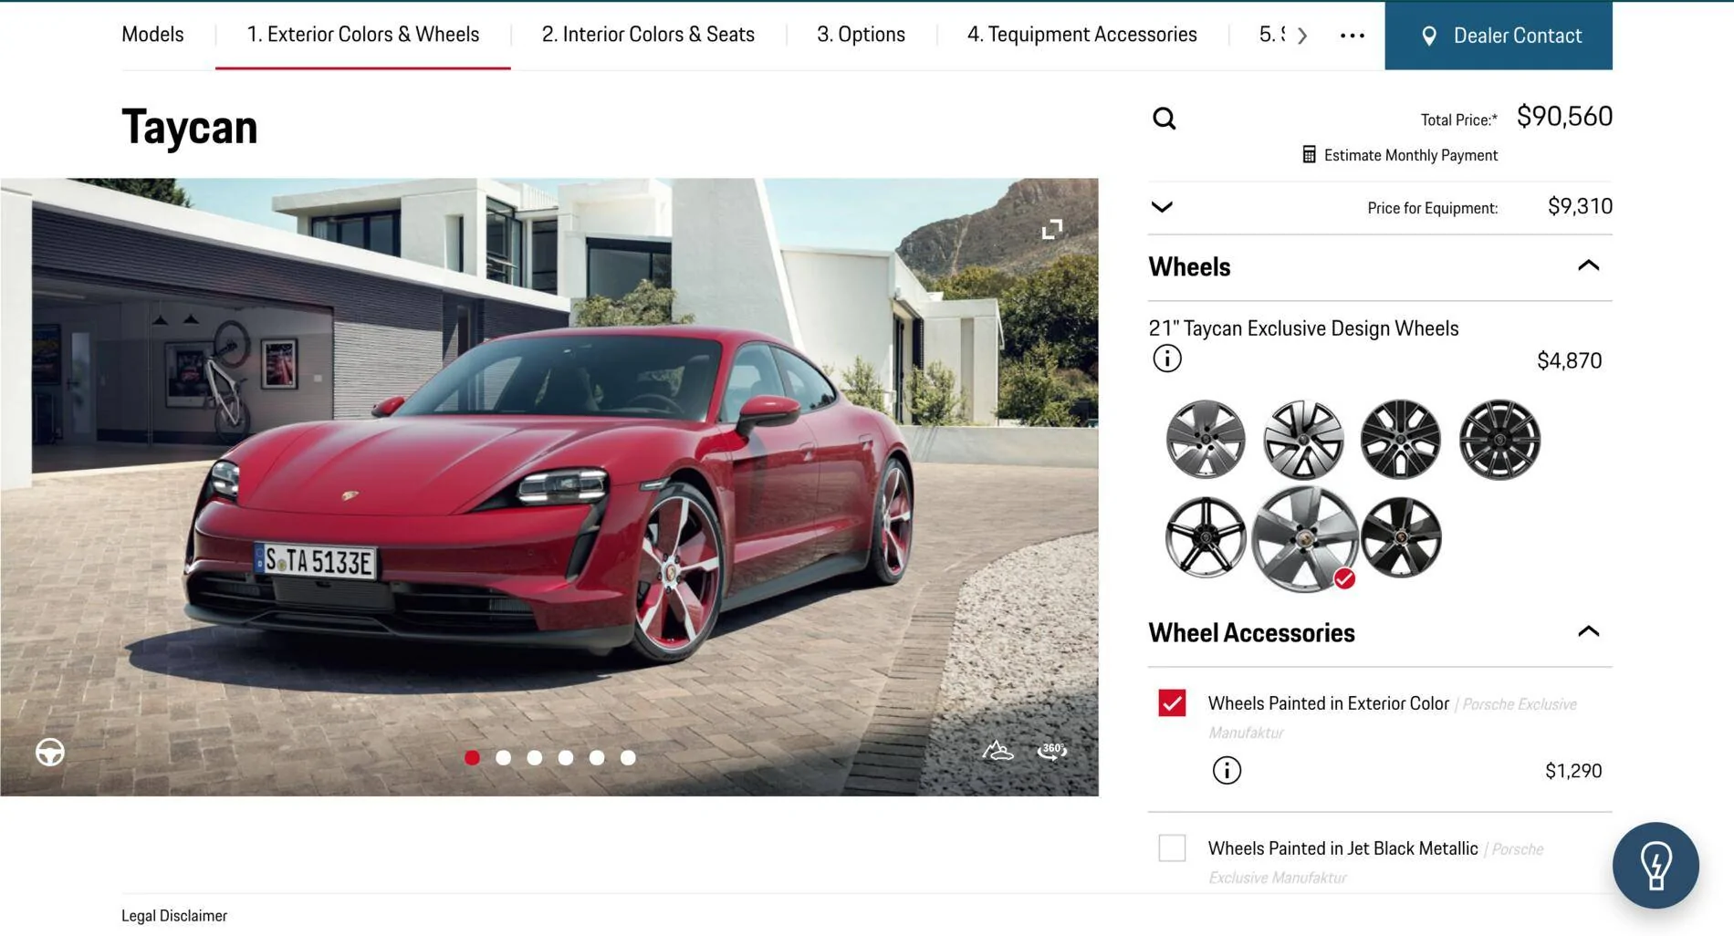
Task: Select the second wheel in the top row
Action: tap(1303, 440)
